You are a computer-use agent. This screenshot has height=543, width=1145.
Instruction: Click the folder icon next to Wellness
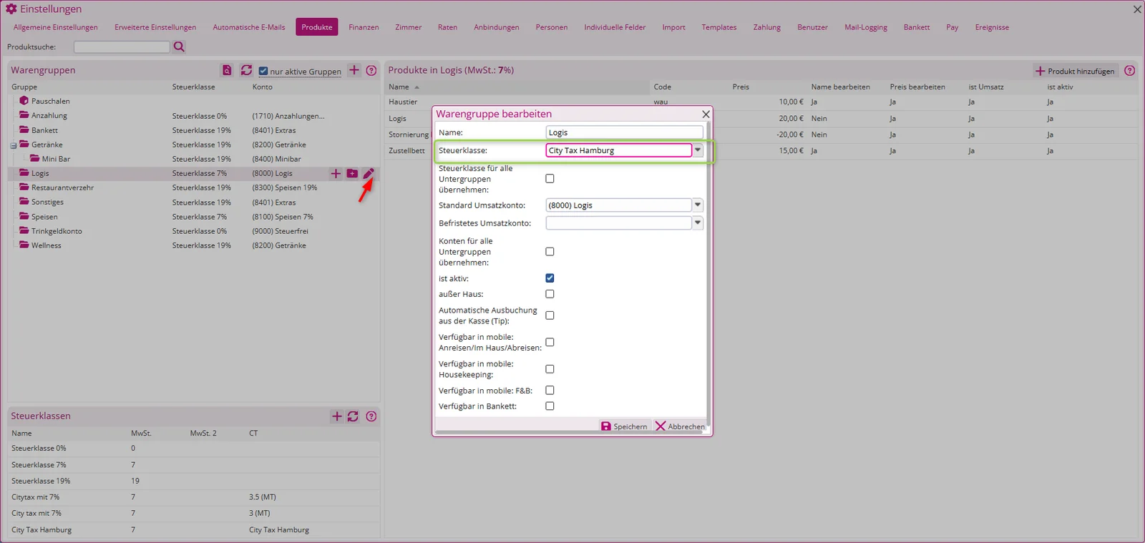[x=24, y=245]
